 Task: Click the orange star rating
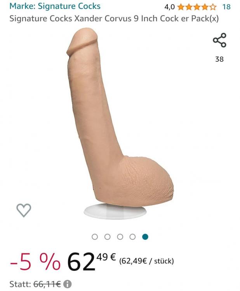coord(197,7)
